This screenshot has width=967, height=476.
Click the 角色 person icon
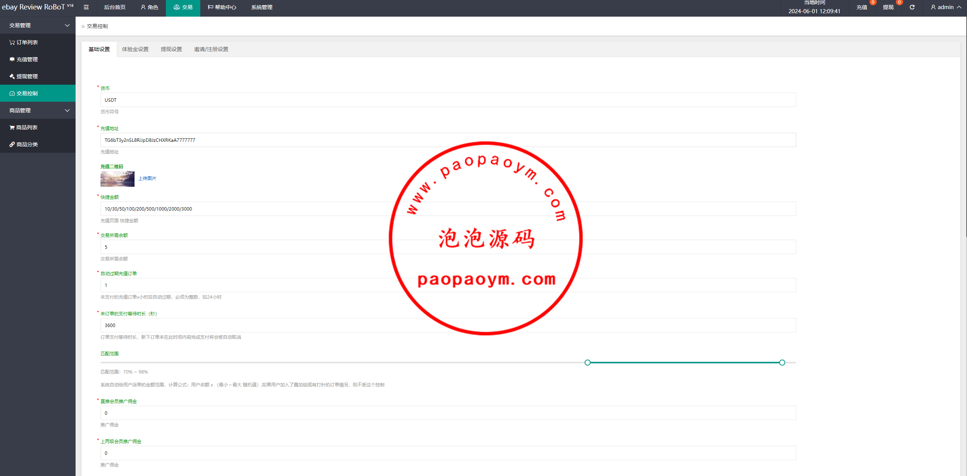tap(143, 7)
